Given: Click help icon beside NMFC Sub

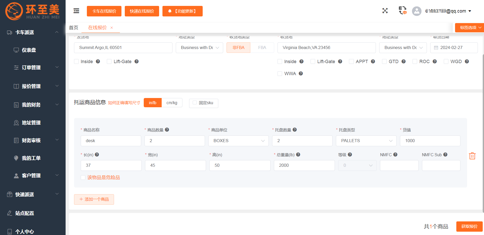Looking at the screenshot, I should tap(445, 155).
